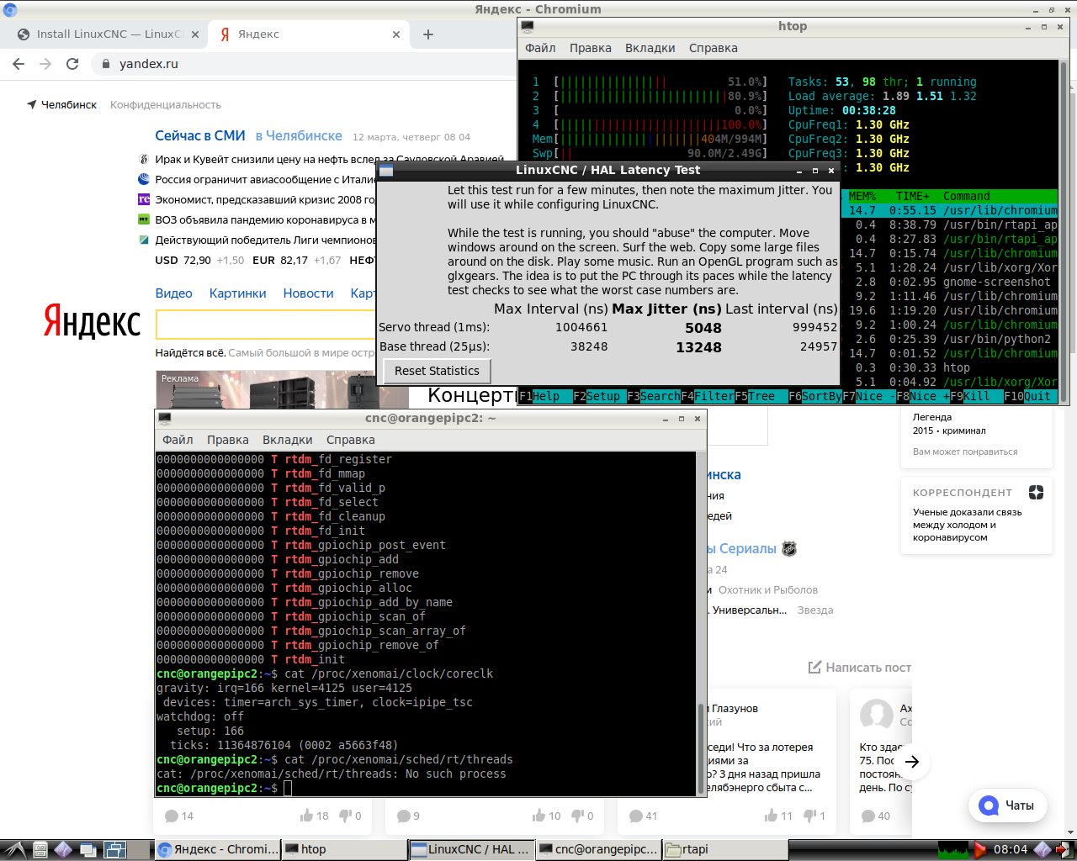Open the Чаты chat button
This screenshot has width=1077, height=861.
click(1008, 806)
